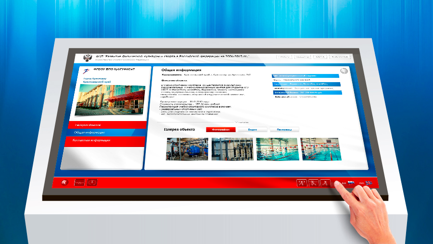Viewport: 433px width, 244px height.
Task: Click the first blue row in properties list
Action: [305, 75]
